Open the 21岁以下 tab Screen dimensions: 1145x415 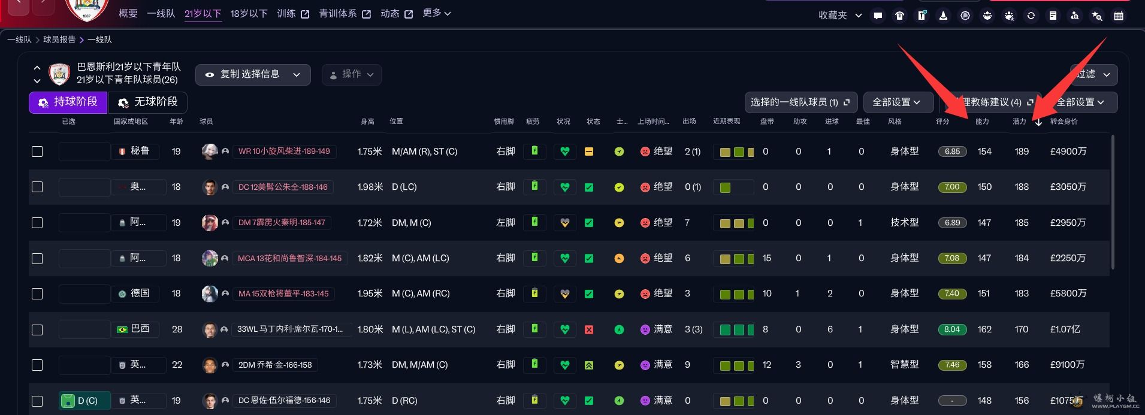(203, 13)
